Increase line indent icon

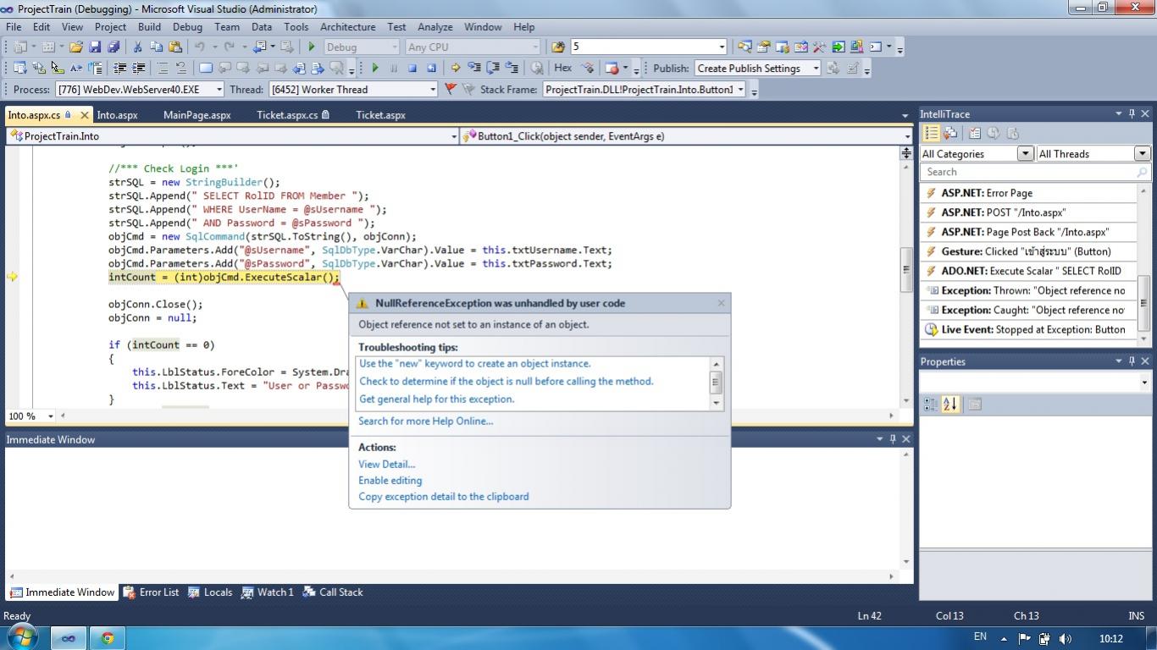pyautogui.click(x=139, y=69)
